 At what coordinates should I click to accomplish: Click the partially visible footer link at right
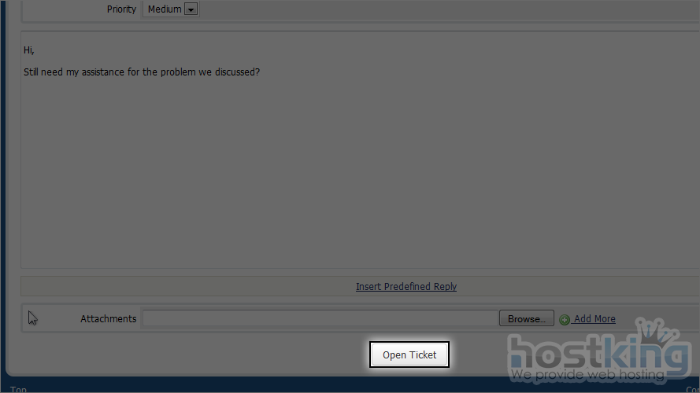pos(693,389)
